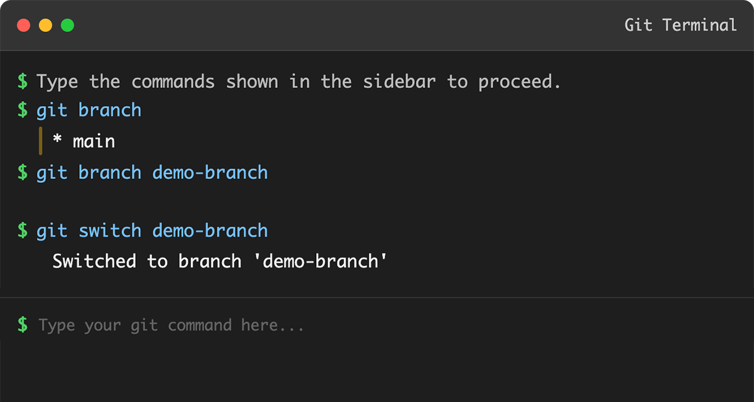Click the green traffic light dot
The height and width of the screenshot is (402, 754).
pyautogui.click(x=67, y=24)
